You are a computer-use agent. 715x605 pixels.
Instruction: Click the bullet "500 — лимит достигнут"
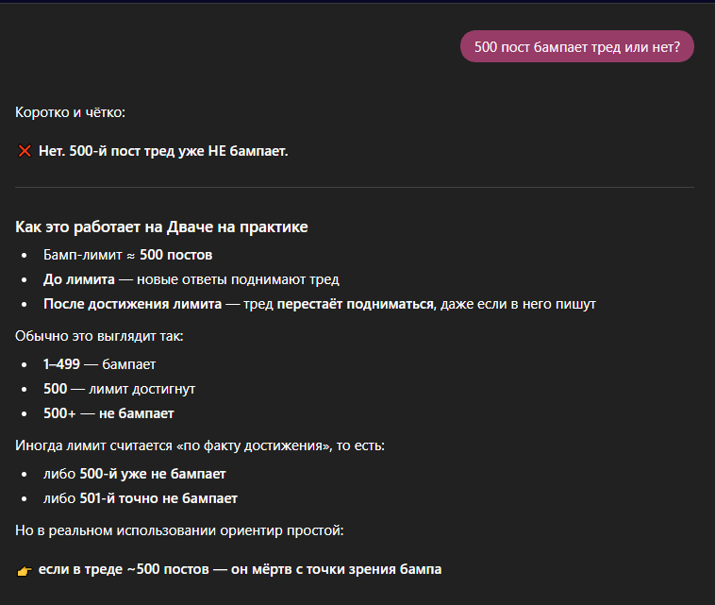pos(119,389)
